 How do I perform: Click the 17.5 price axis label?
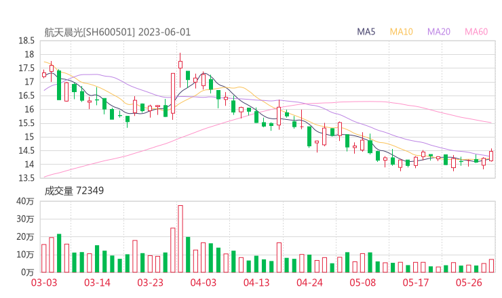coord(26,68)
